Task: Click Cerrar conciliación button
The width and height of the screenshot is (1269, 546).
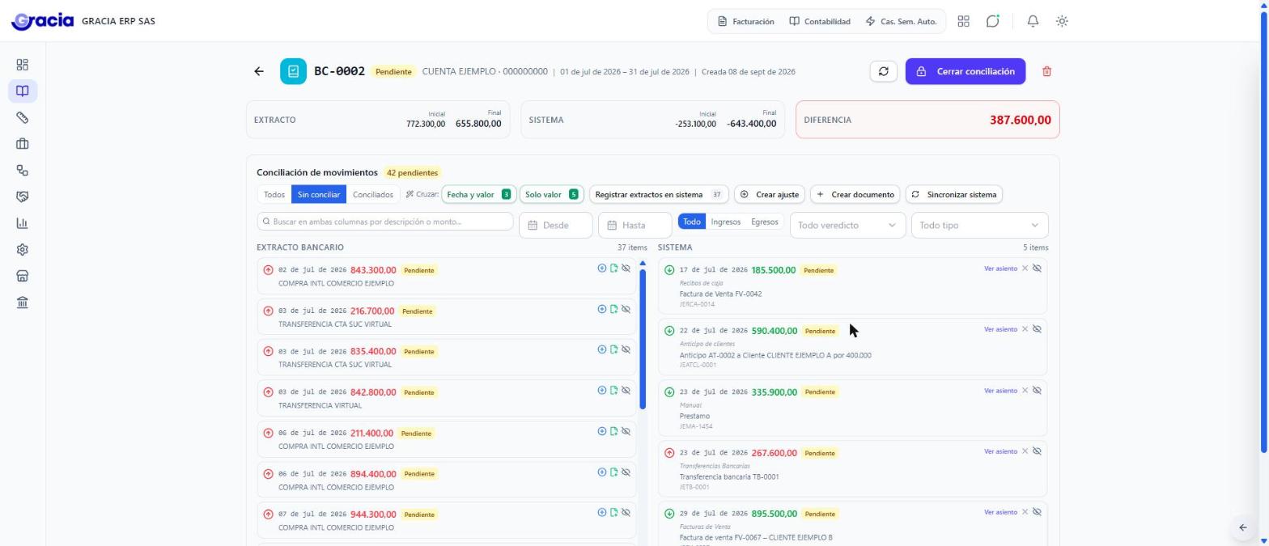Action: click(966, 71)
